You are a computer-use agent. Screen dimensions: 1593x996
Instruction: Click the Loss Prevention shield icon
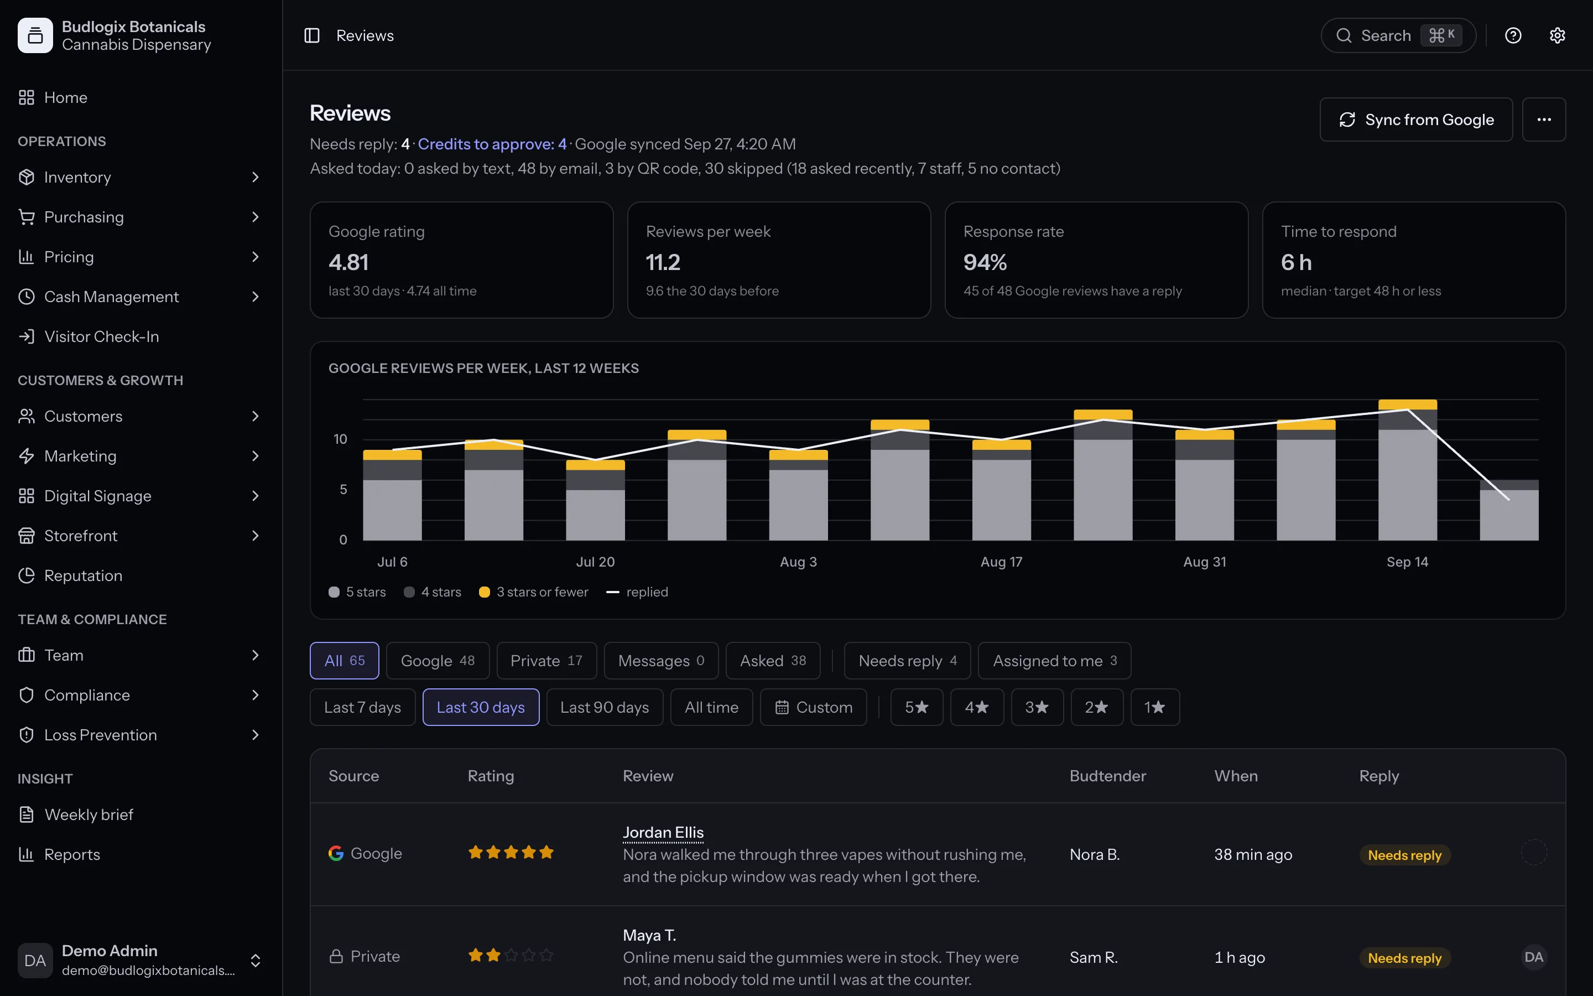pyautogui.click(x=27, y=735)
